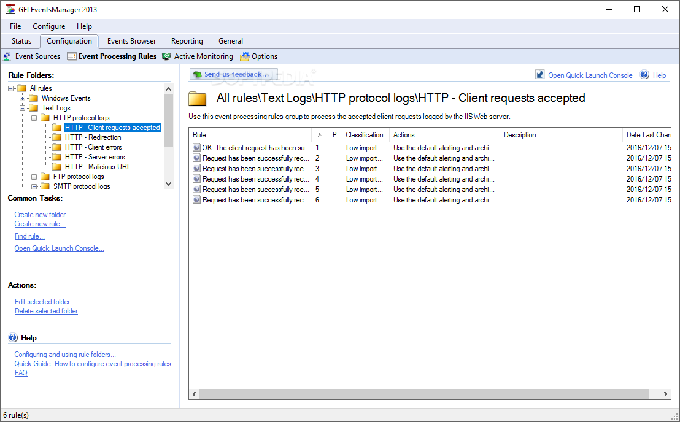Click the rule icon for rule 1

coord(196,148)
